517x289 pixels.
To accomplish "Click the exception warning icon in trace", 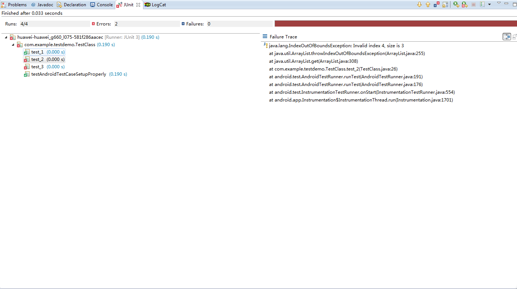I will pos(266,45).
